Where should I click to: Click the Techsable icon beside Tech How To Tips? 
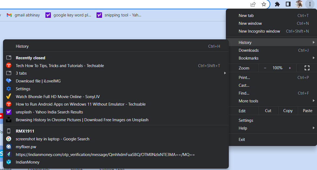click(x=9, y=65)
